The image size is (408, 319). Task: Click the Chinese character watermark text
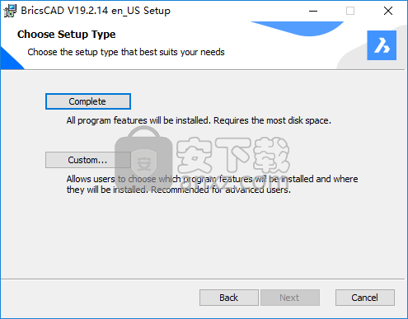click(232, 155)
